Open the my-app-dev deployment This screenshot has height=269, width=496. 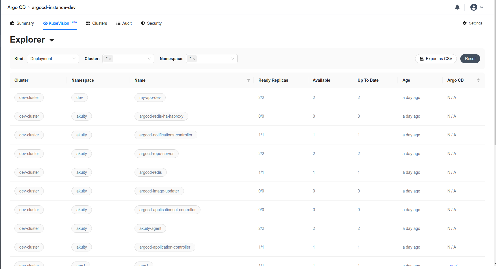[x=150, y=98]
